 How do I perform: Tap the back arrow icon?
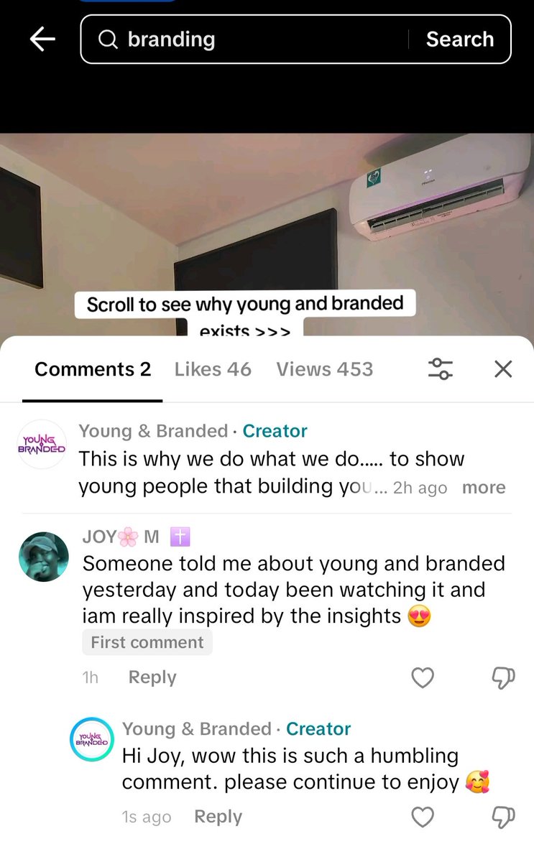42,40
